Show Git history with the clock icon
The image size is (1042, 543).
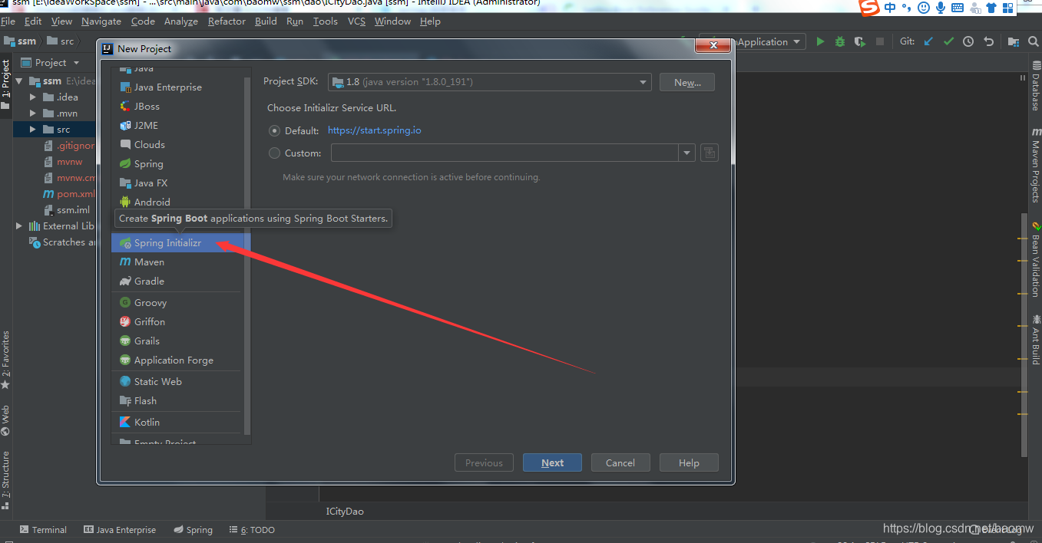click(968, 41)
